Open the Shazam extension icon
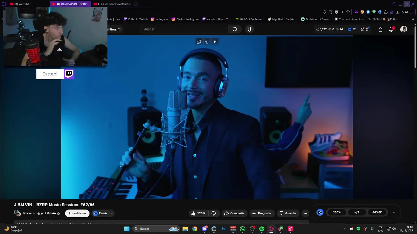Viewport: 417px width, 234px height. tap(368, 12)
